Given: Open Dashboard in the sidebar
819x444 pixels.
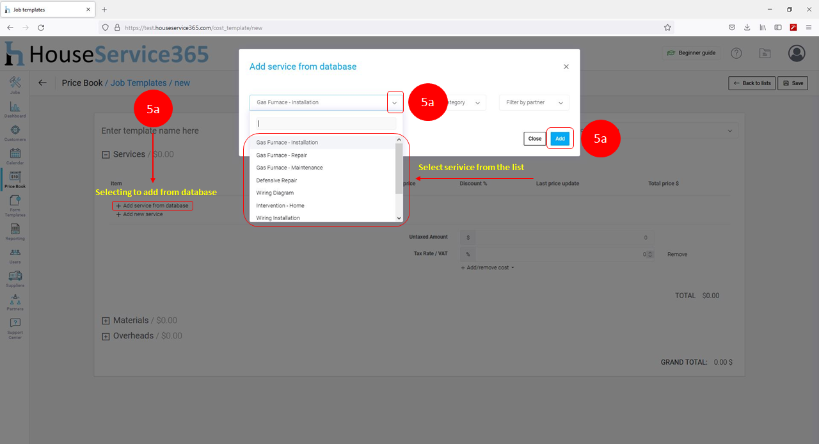Looking at the screenshot, I should coord(15,109).
